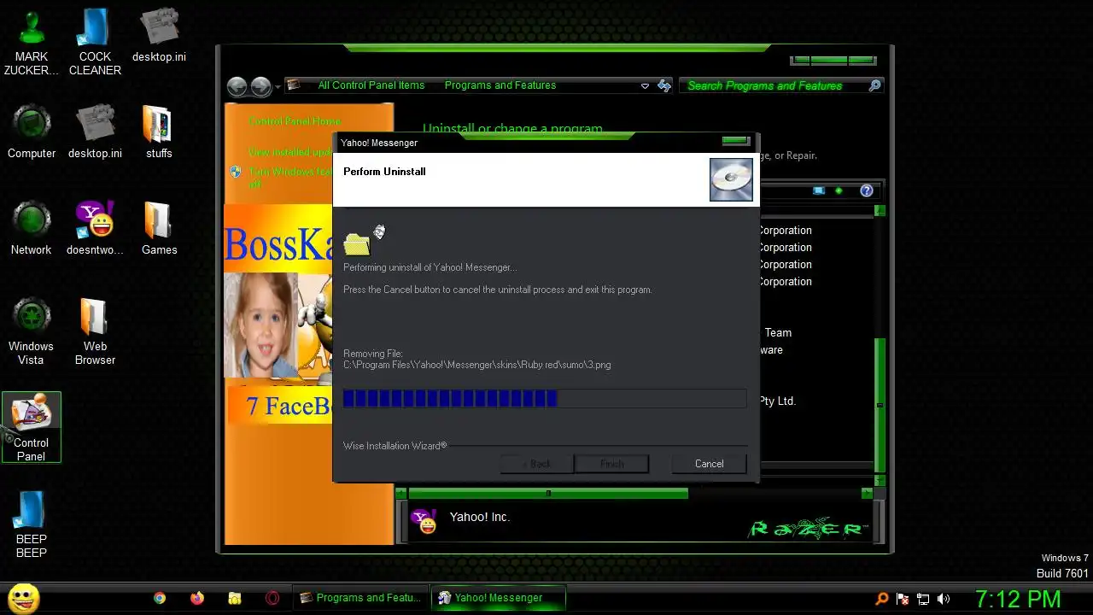Launch Chrome from the taskbar

(x=160, y=598)
